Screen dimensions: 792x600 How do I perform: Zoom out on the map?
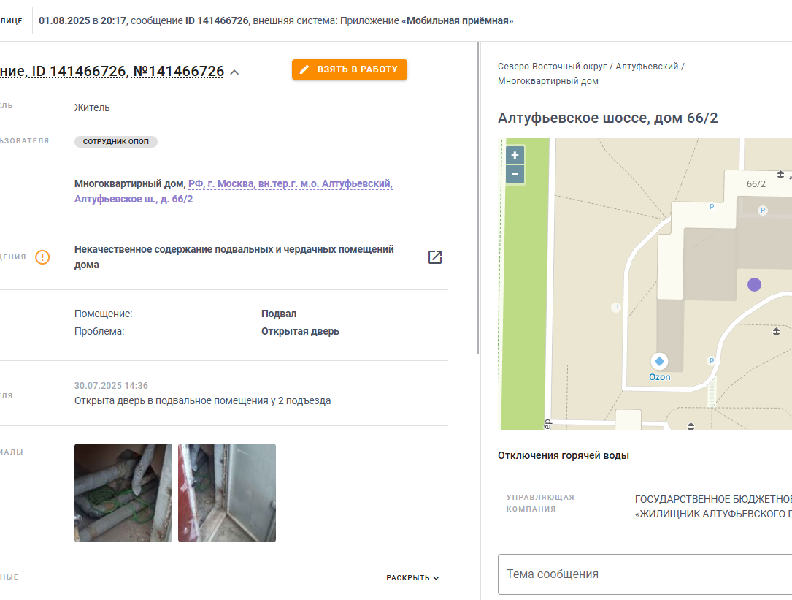coord(515,174)
